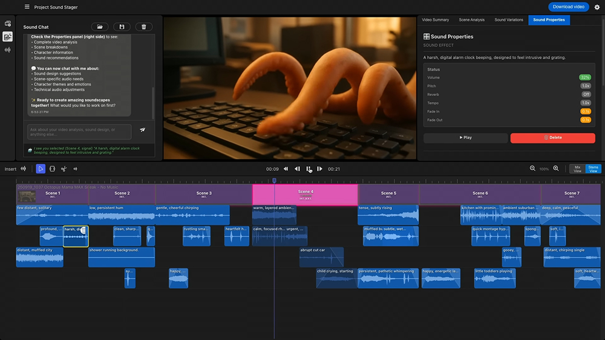Viewport: 605px width, 340px height.
Task: Click the Download video button
Action: point(568,7)
